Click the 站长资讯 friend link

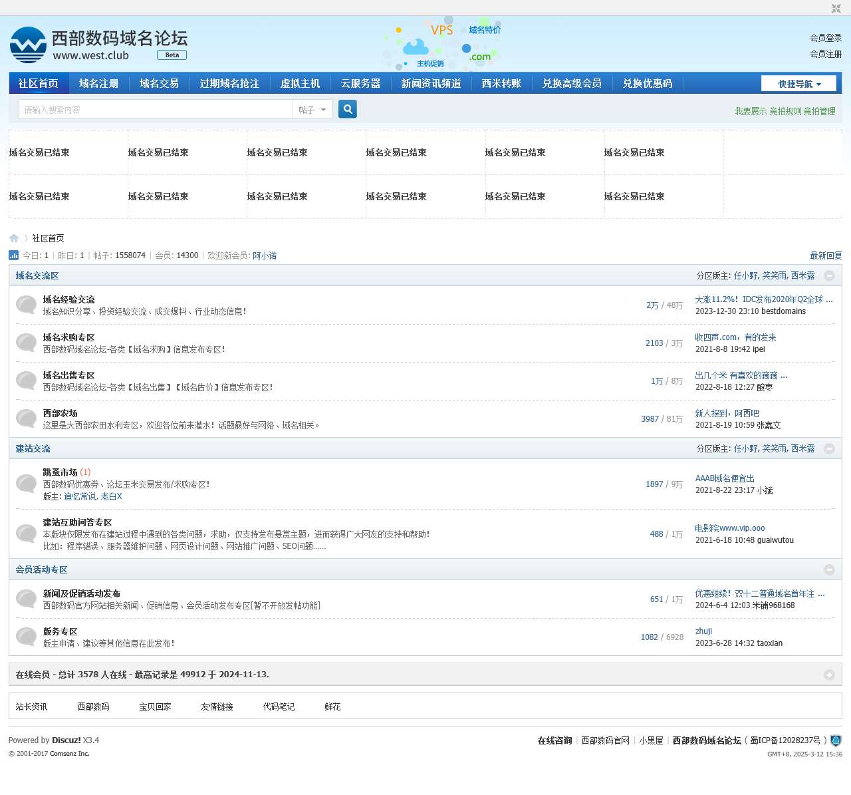click(32, 707)
